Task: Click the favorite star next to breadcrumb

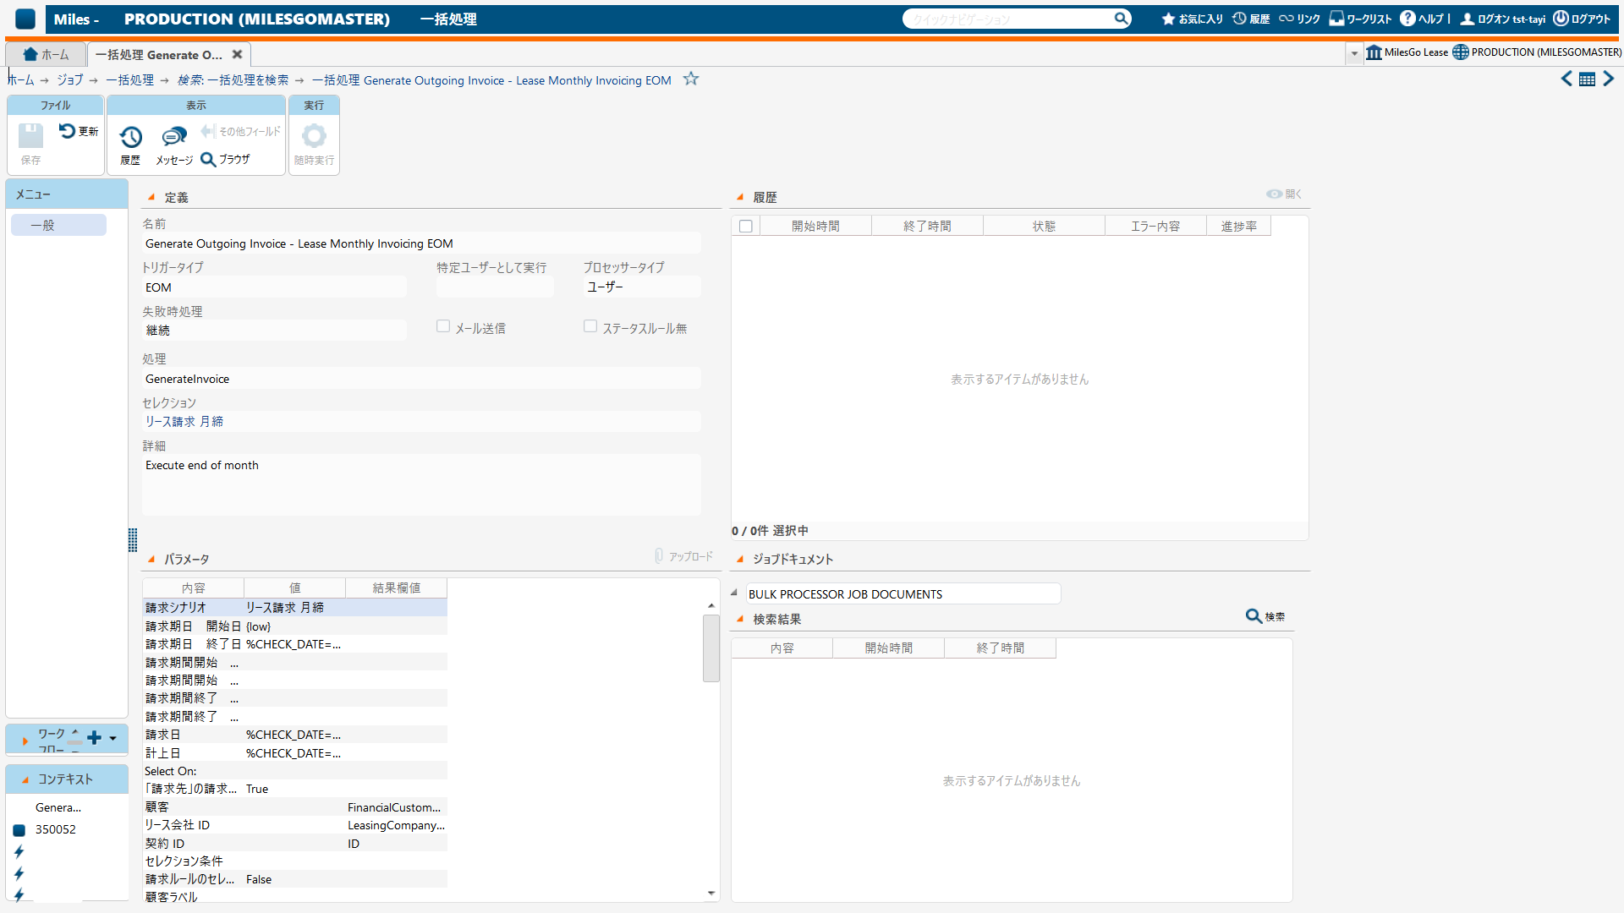Action: click(x=691, y=79)
